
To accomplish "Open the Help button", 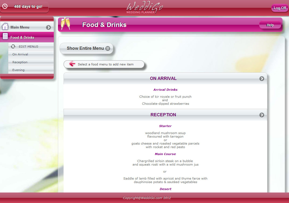I will pos(270,25).
